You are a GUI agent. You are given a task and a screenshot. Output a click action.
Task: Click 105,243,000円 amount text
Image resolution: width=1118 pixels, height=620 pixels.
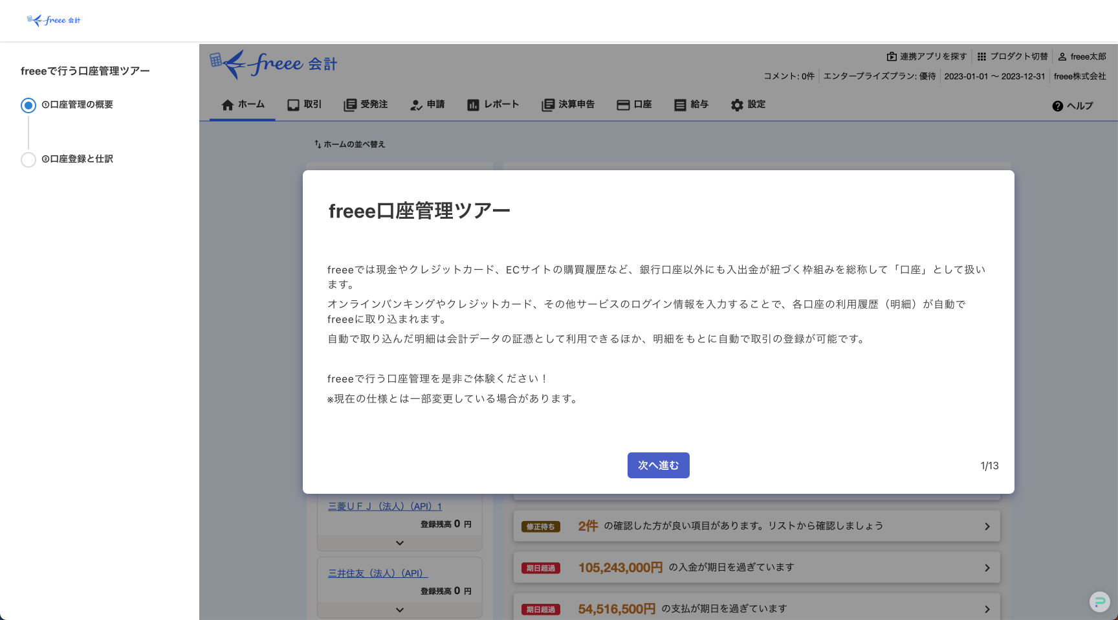pos(620,568)
